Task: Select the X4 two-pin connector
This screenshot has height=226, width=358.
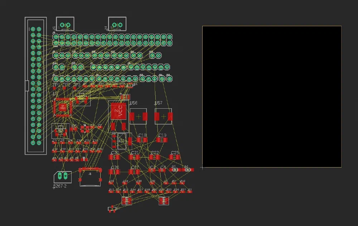Action: (x=117, y=24)
